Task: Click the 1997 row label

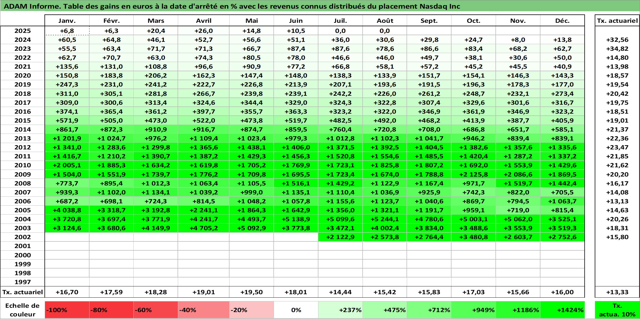Action: point(23,282)
